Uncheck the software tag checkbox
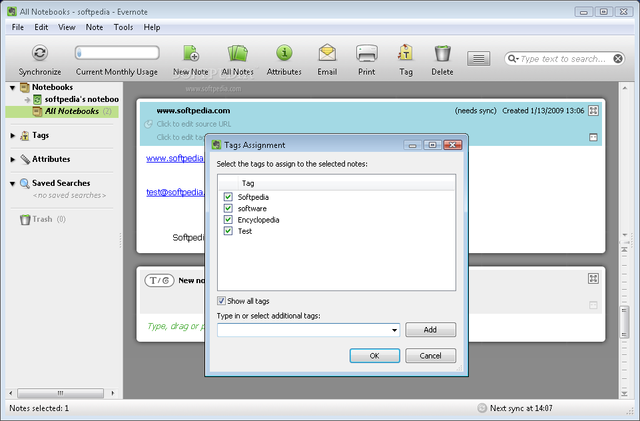The height and width of the screenshot is (421, 640). [228, 209]
